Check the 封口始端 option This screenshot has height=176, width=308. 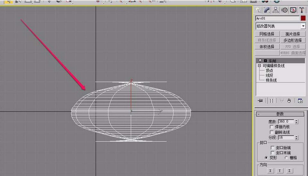273,147
